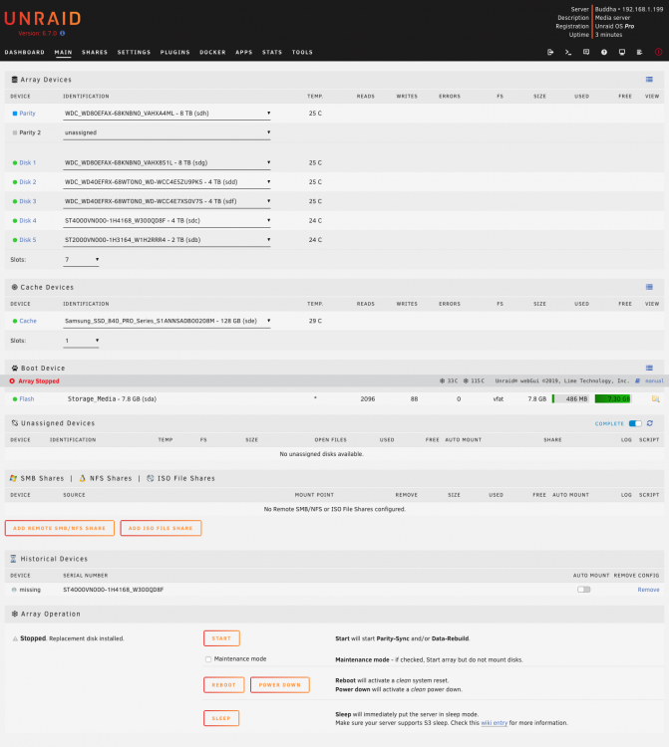
Task: Open the Parity disk selection dropdown
Action: (167, 114)
